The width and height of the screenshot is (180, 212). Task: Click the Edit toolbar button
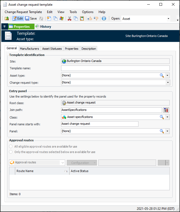point(18,18)
